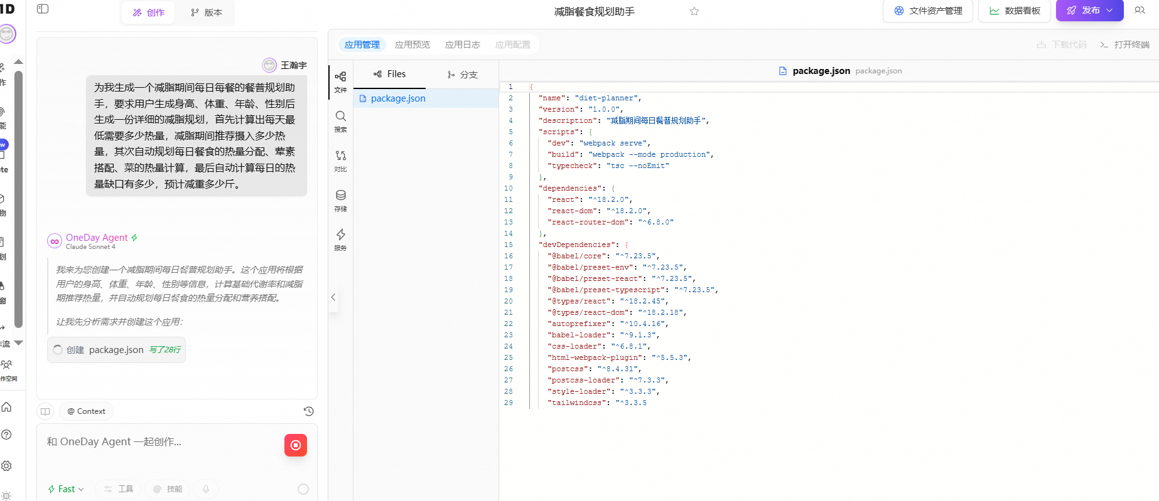Screen dimensions: 1159x501
Task: Go to home via house icon
Action: [x=6, y=407]
